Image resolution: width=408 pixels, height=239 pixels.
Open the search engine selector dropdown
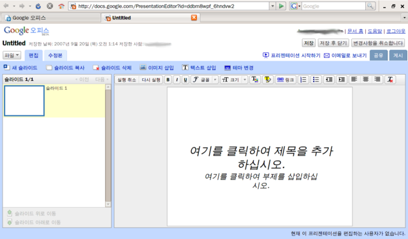coord(296,6)
